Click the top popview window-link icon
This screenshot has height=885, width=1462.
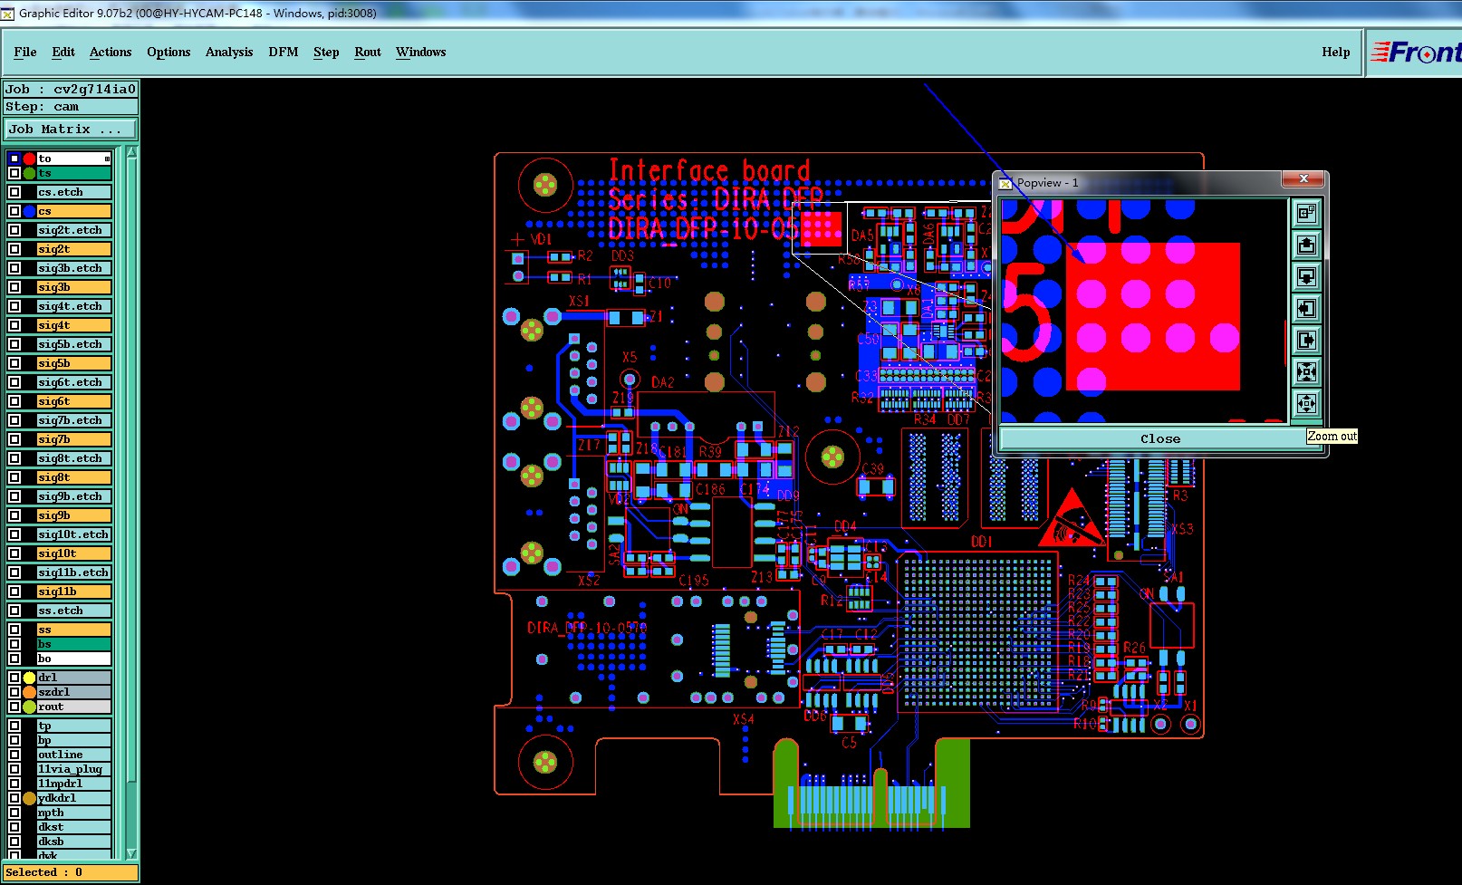[x=1306, y=213]
